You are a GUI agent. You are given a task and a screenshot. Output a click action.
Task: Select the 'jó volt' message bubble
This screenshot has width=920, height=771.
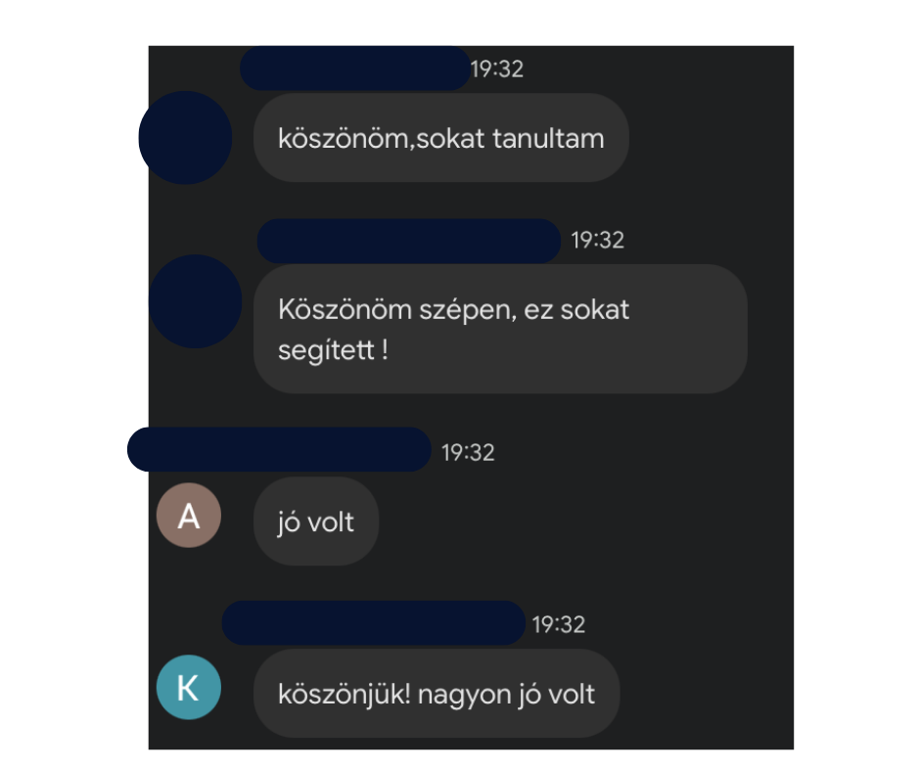(x=316, y=522)
